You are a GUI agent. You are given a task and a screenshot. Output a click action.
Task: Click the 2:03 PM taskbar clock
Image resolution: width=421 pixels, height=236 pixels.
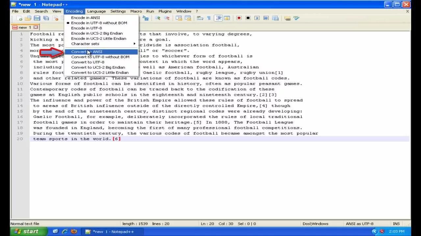(396, 231)
